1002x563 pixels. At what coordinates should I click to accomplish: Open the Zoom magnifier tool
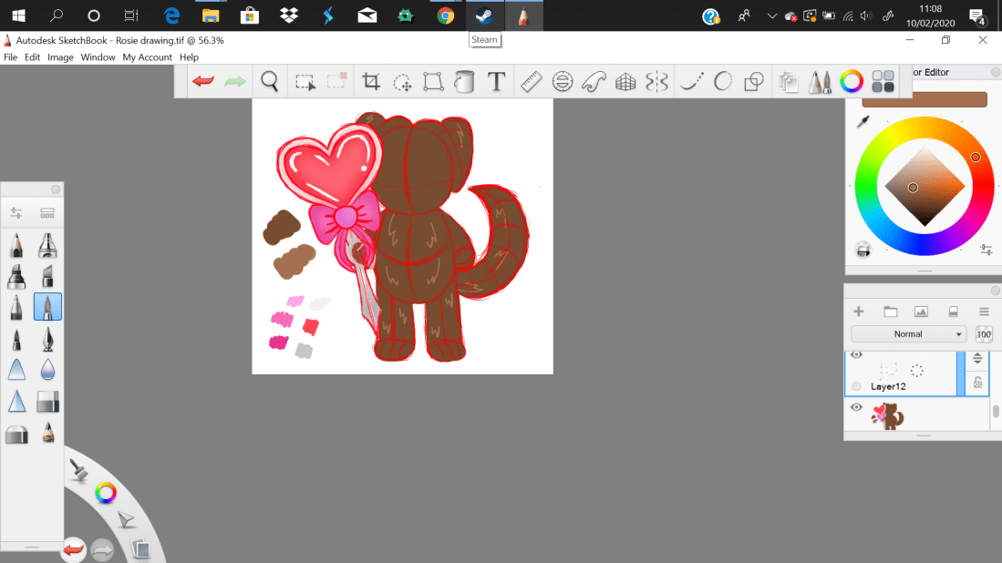(270, 82)
